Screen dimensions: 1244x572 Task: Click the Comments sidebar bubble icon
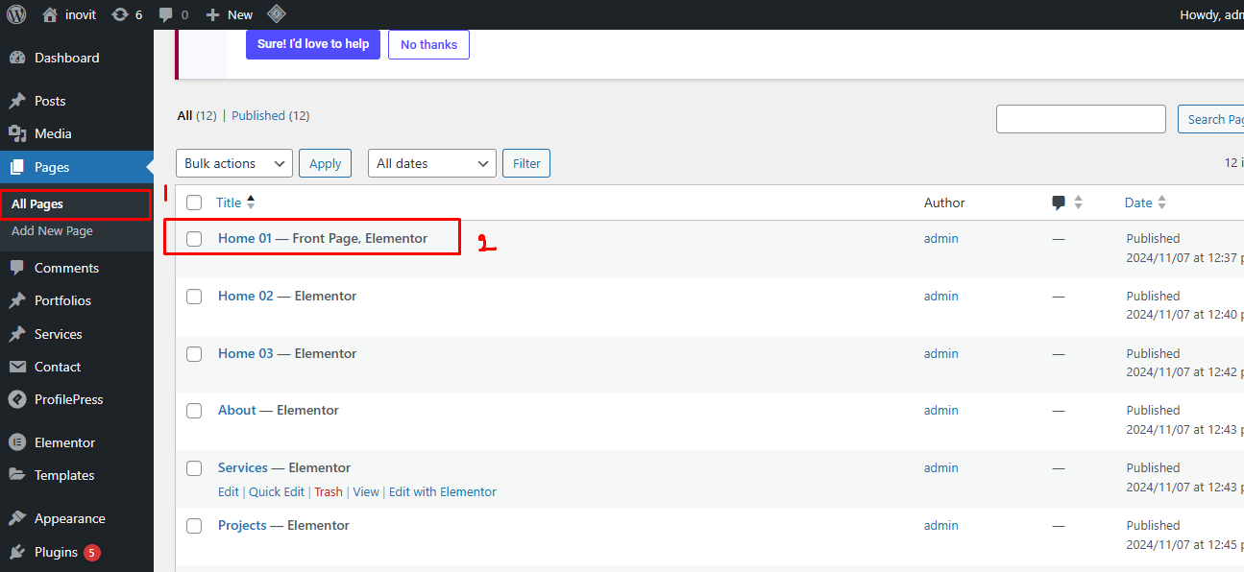(17, 268)
